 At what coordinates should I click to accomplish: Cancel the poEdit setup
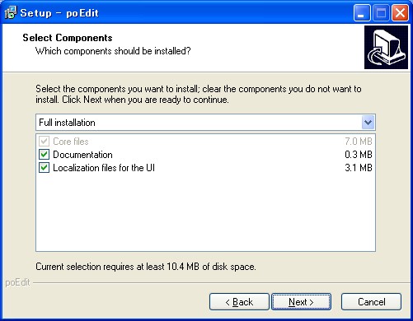[x=371, y=302]
